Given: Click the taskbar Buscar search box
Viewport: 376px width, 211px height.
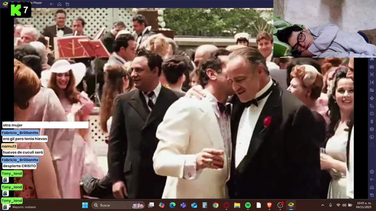Looking at the screenshot, I should pyautogui.click(x=118, y=205).
